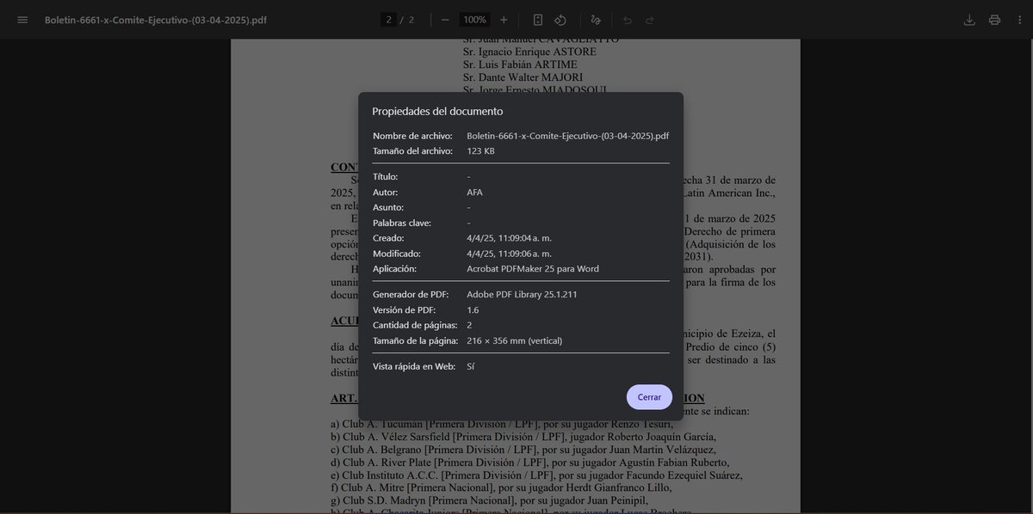
Task: Click the total page count indicator
Action: (x=411, y=20)
